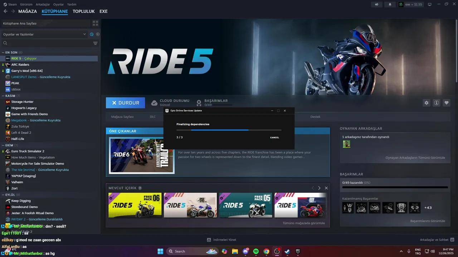The height and width of the screenshot is (257, 458).
Task: Close the Mevcut İçerik section
Action: click(326, 188)
